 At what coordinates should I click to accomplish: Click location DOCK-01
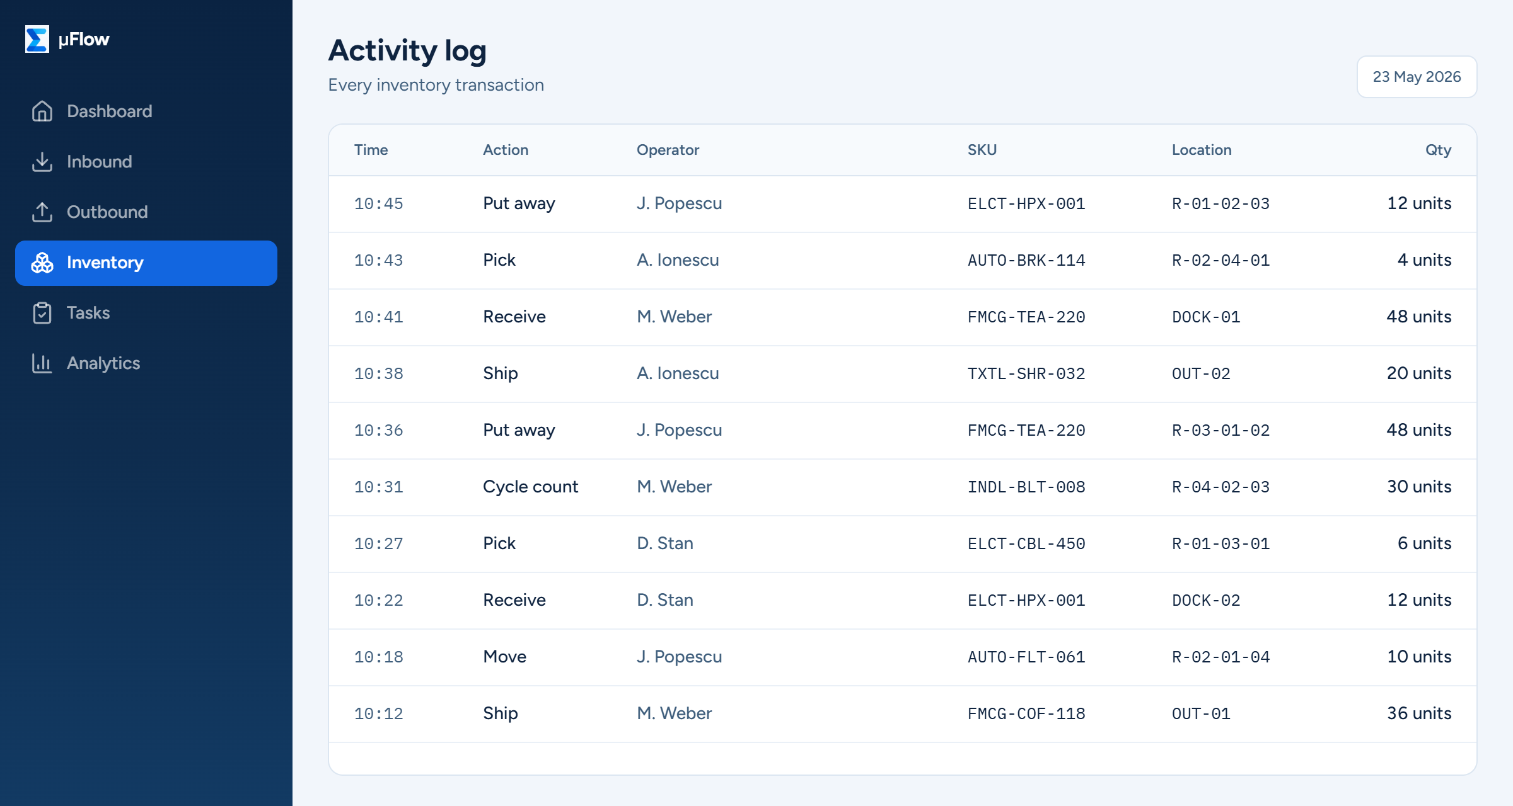coord(1206,317)
